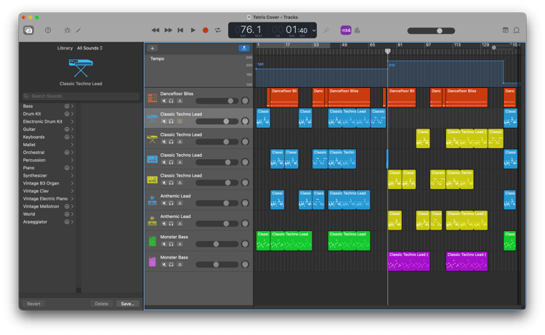Click the tuner fork icon
The width and height of the screenshot is (545, 335).
[326, 31]
